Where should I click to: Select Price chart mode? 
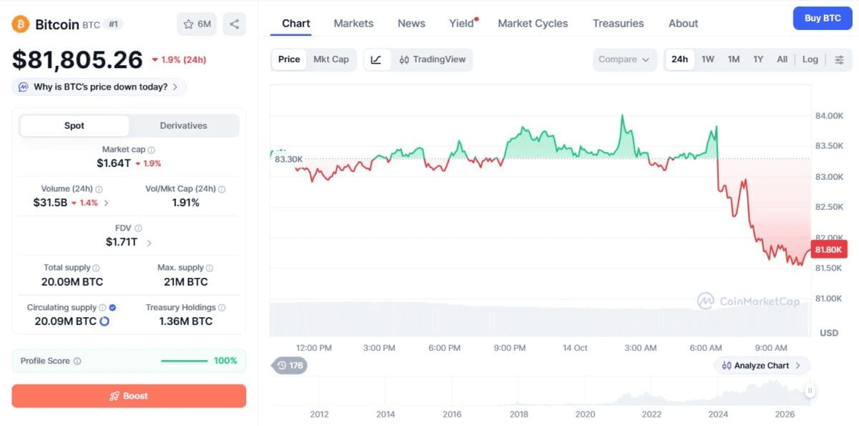coord(289,59)
